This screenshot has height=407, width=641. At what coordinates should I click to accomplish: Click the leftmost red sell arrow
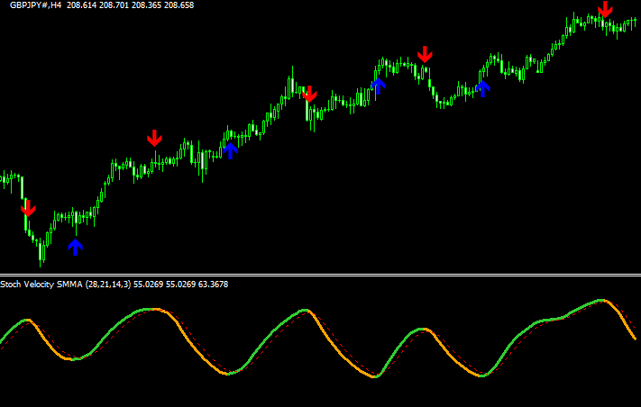click(x=28, y=208)
